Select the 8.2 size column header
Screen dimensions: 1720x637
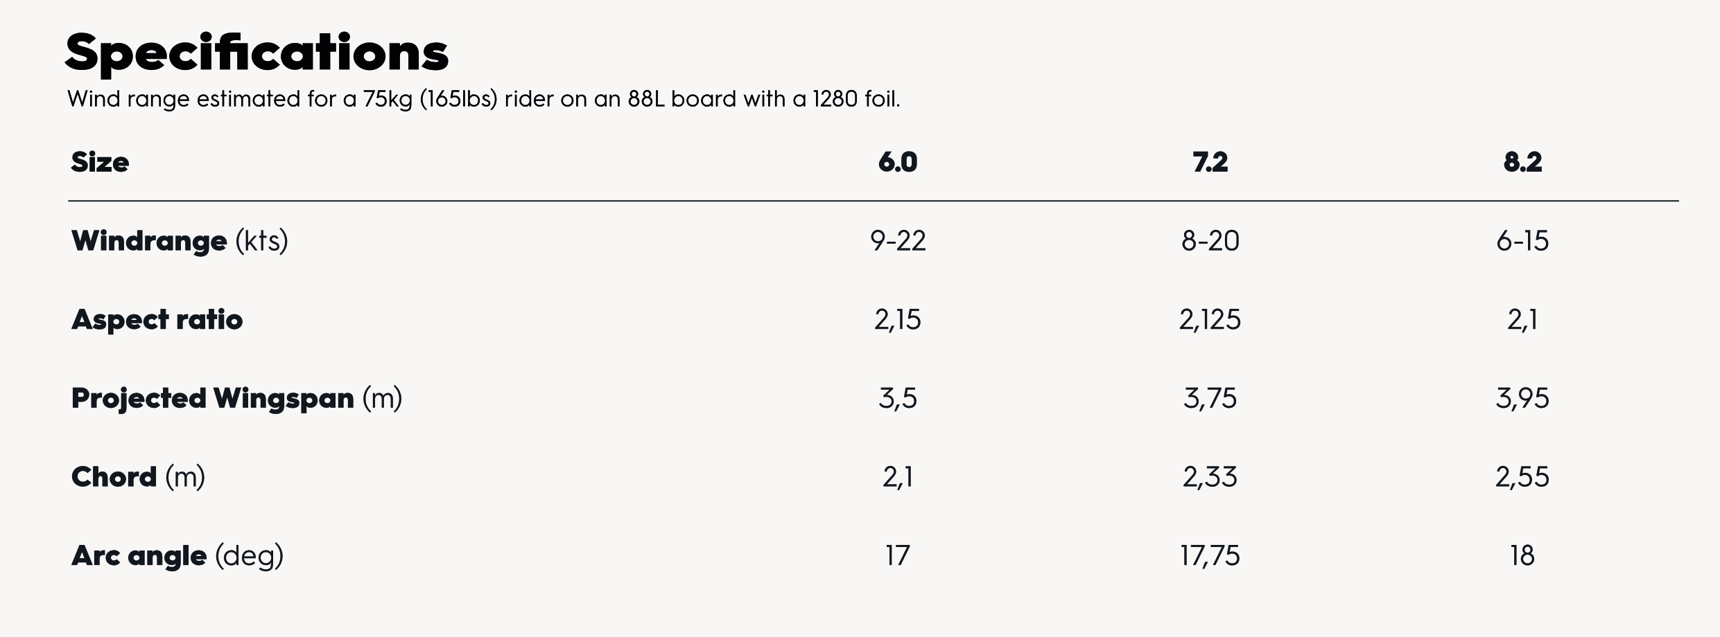1522,163
